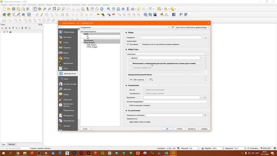Select the Pan Map hand tool
277x156 pixels.
(35, 9)
